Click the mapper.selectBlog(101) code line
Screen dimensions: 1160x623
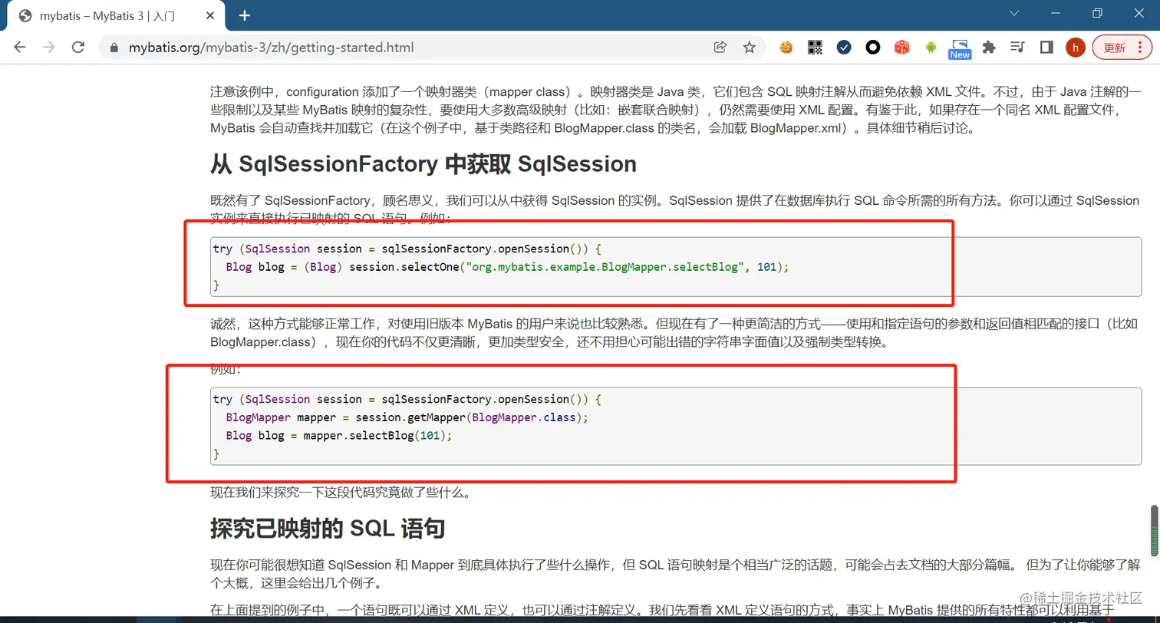pos(339,436)
